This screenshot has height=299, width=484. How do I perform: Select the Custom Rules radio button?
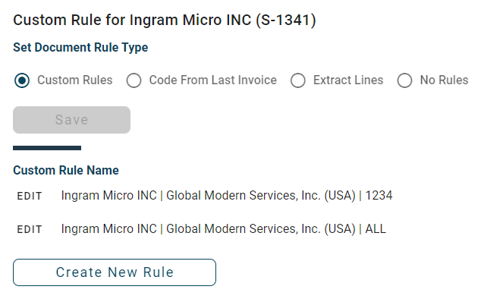[22, 80]
